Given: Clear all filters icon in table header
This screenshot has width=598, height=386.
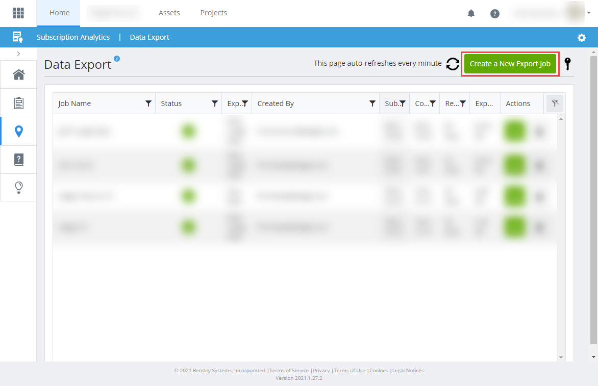Looking at the screenshot, I should coord(555,104).
